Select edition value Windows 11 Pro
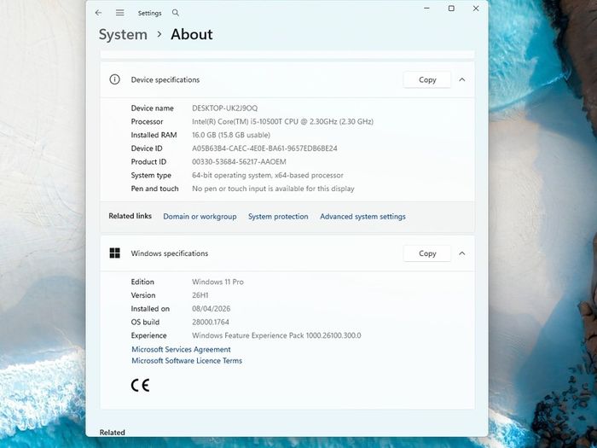 click(217, 282)
